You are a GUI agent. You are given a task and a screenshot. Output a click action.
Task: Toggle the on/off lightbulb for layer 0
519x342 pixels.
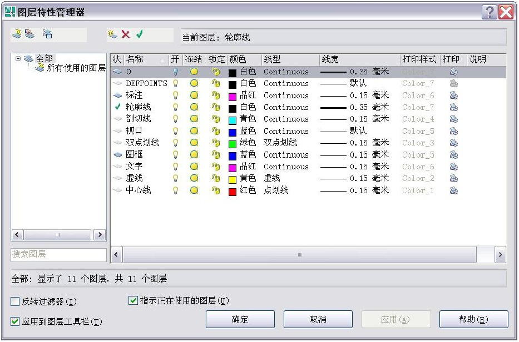pos(175,72)
